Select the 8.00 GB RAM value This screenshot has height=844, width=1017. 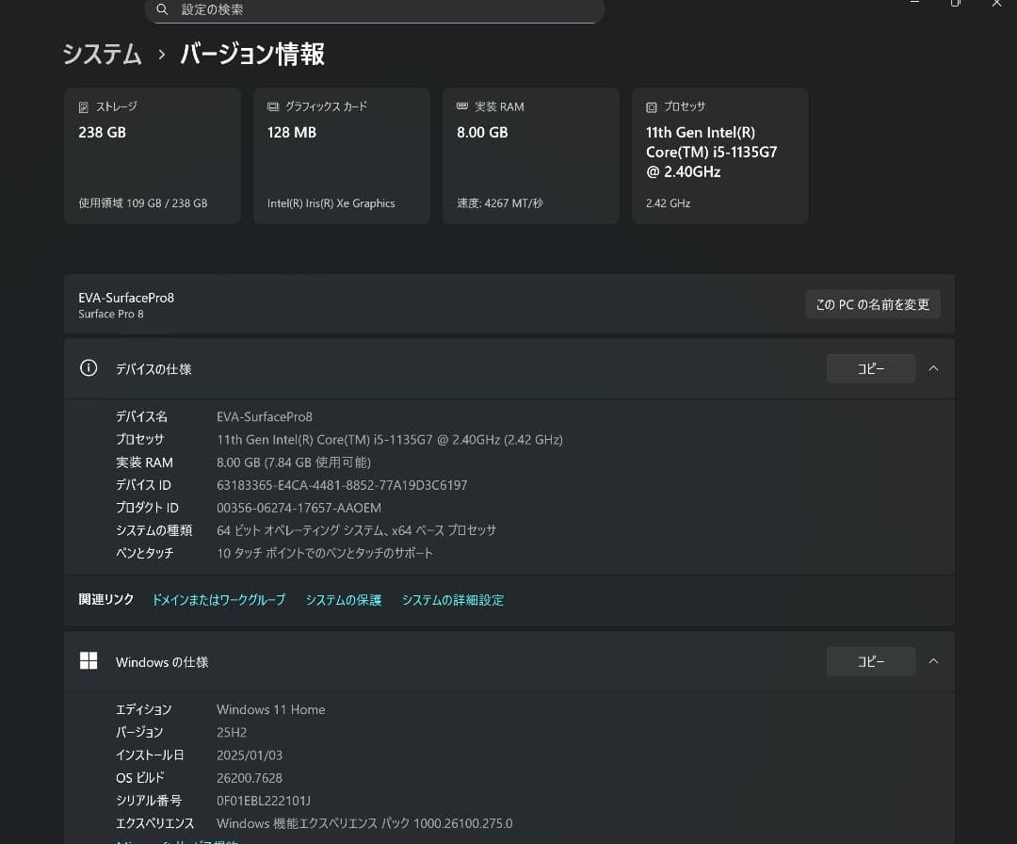482,132
